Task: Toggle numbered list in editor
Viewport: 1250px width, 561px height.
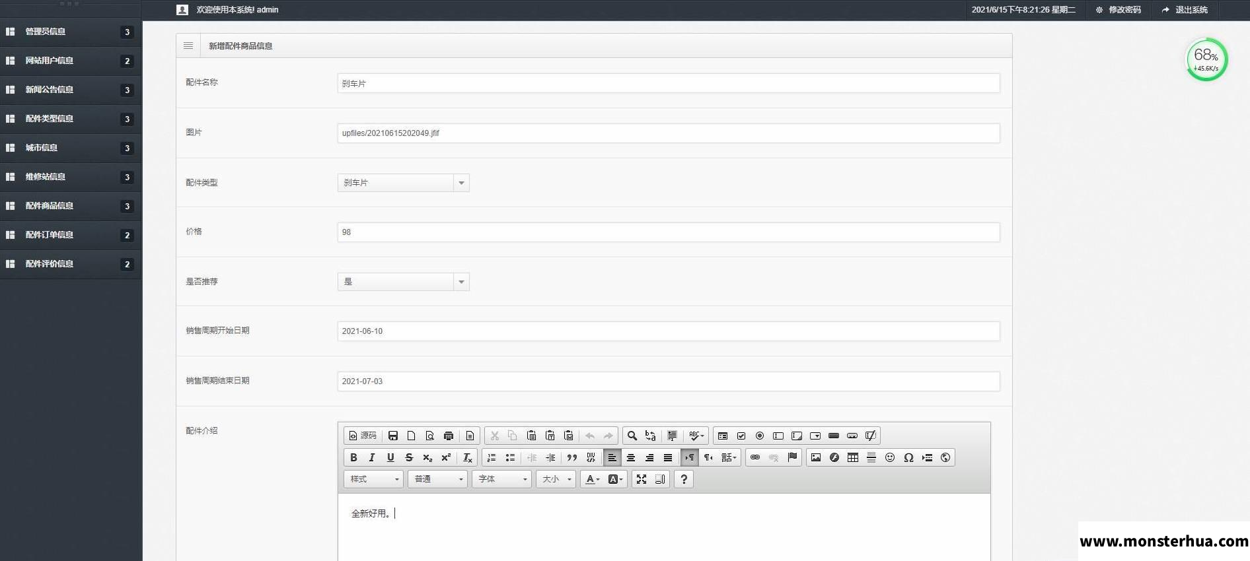Action: pos(492,457)
